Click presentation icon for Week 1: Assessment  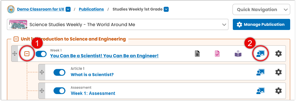(x=261, y=91)
